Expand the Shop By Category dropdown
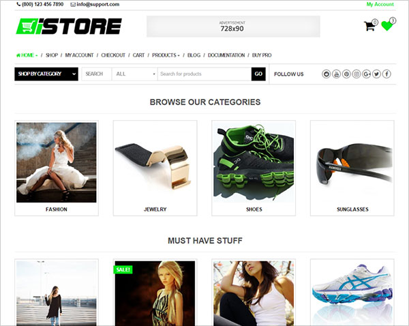This screenshot has height=326, width=409. 46,74
